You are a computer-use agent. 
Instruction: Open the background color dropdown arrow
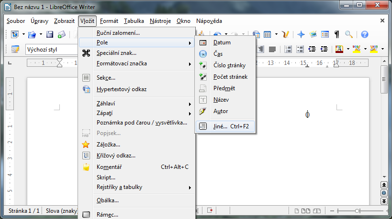[x=382, y=49]
